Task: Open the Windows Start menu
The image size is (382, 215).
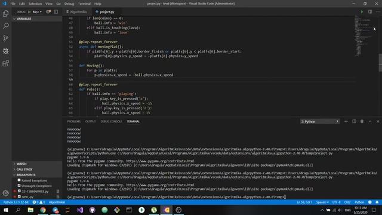Action: click(5, 210)
